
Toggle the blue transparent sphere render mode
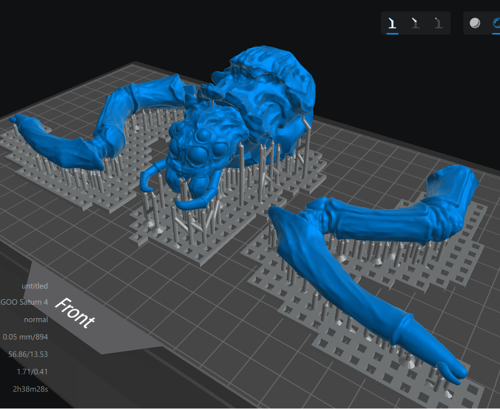tap(496, 23)
